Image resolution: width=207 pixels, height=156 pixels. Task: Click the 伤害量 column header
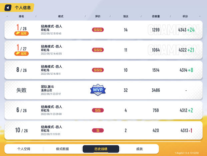click(156, 16)
